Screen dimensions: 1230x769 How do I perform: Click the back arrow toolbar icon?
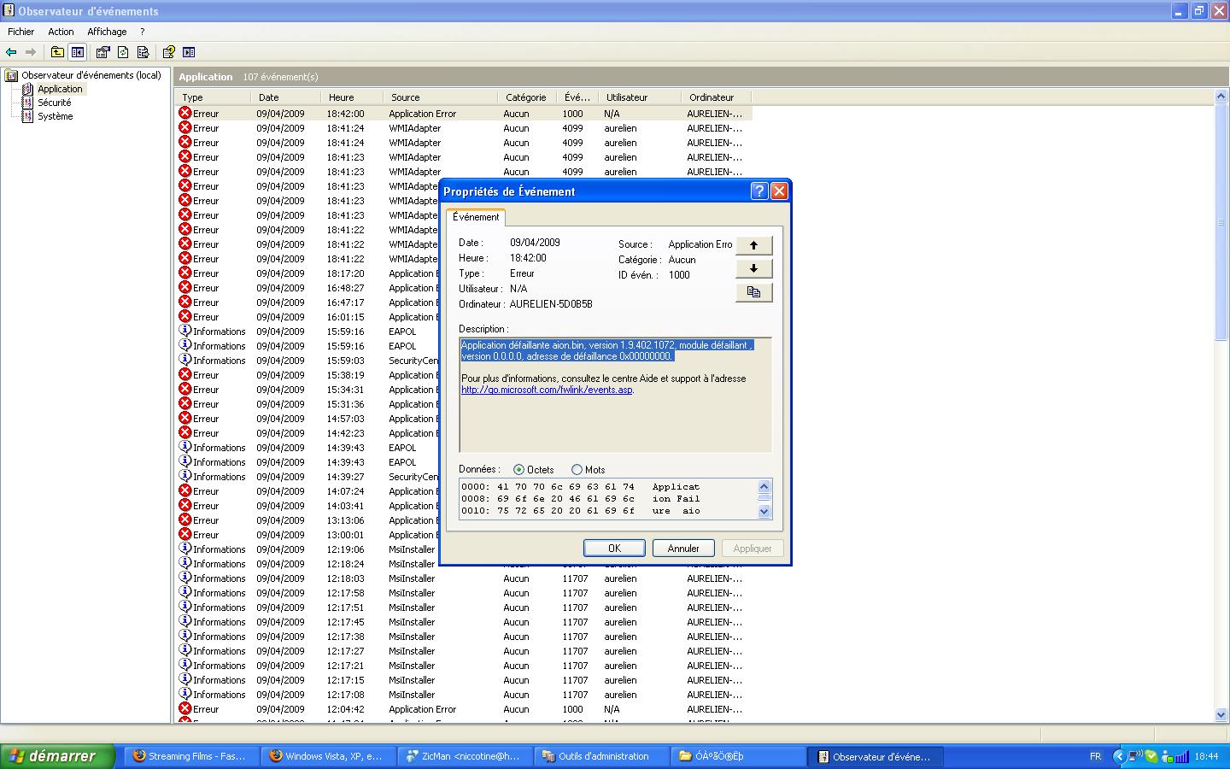(12, 52)
